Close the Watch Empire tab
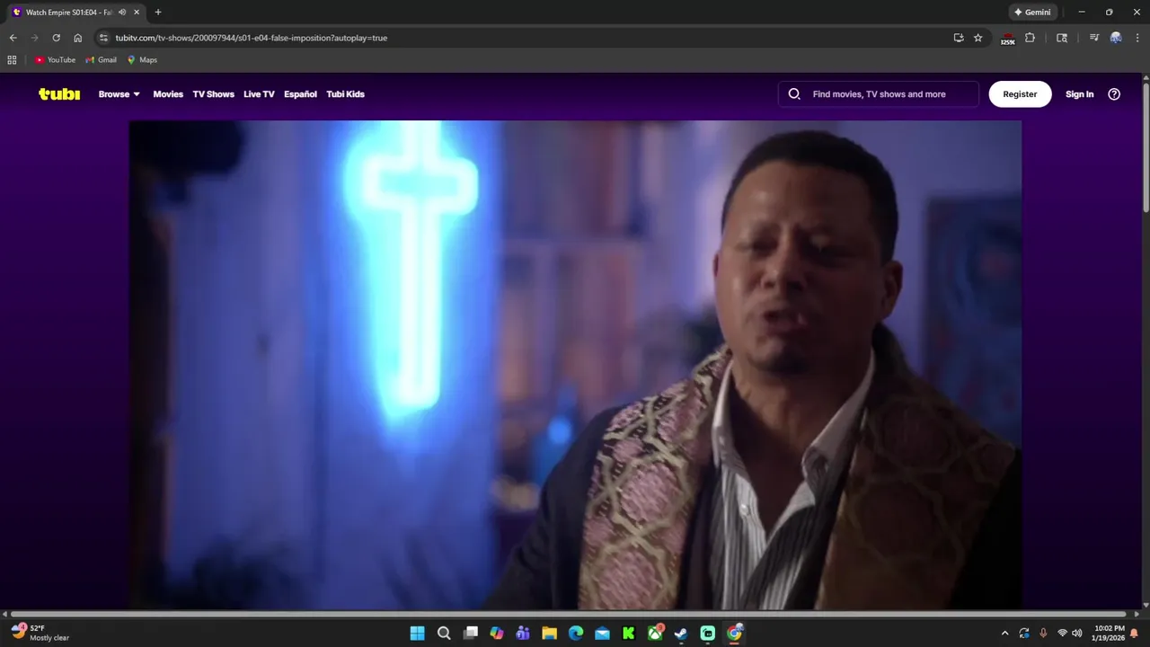This screenshot has height=647, width=1150. click(x=137, y=13)
